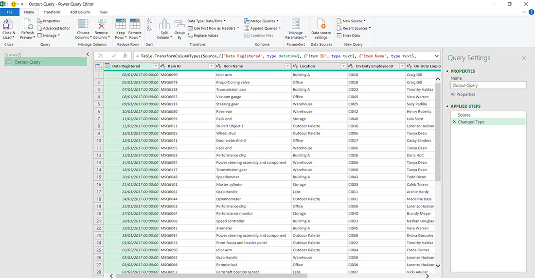The height and width of the screenshot is (278, 535).
Task: Open the help question mark icon
Action: [x=531, y=12]
